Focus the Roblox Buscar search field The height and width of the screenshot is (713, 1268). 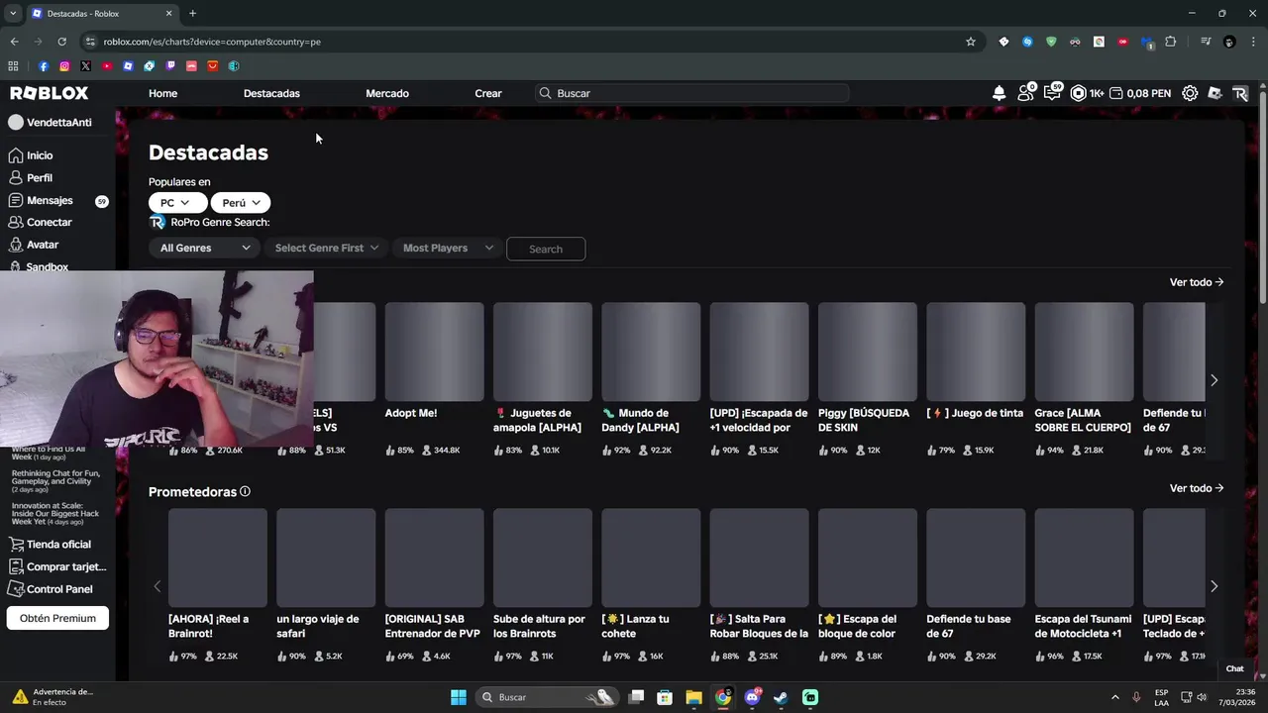pyautogui.click(x=691, y=93)
